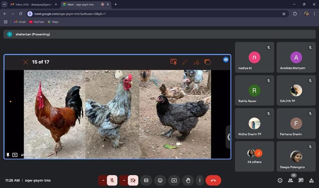319x188 pixels.
Task: Open the meeting details info icon
Action: click(280, 180)
